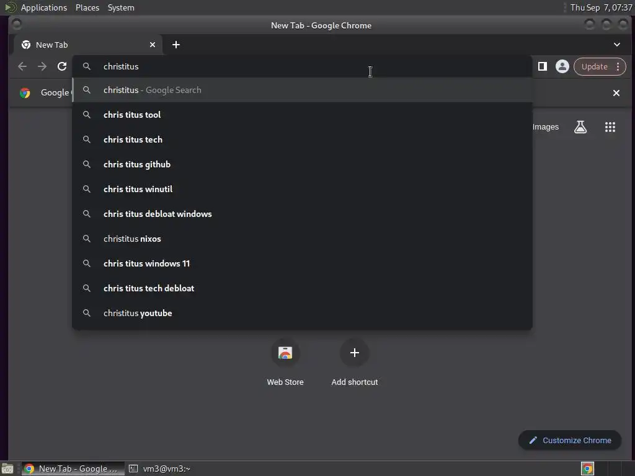
Task: Click Customize Chrome button
Action: coord(570,440)
